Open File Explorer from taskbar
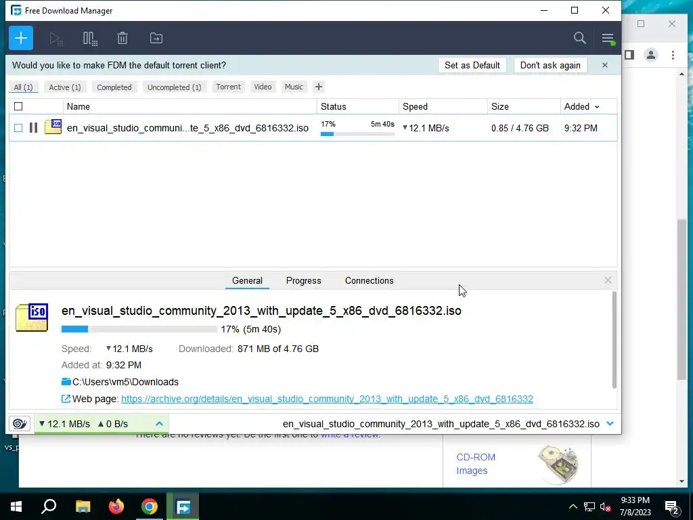The height and width of the screenshot is (520, 693). click(x=83, y=506)
